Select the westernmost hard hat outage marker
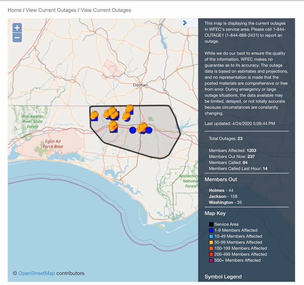The image size is (304, 285). 94,115
